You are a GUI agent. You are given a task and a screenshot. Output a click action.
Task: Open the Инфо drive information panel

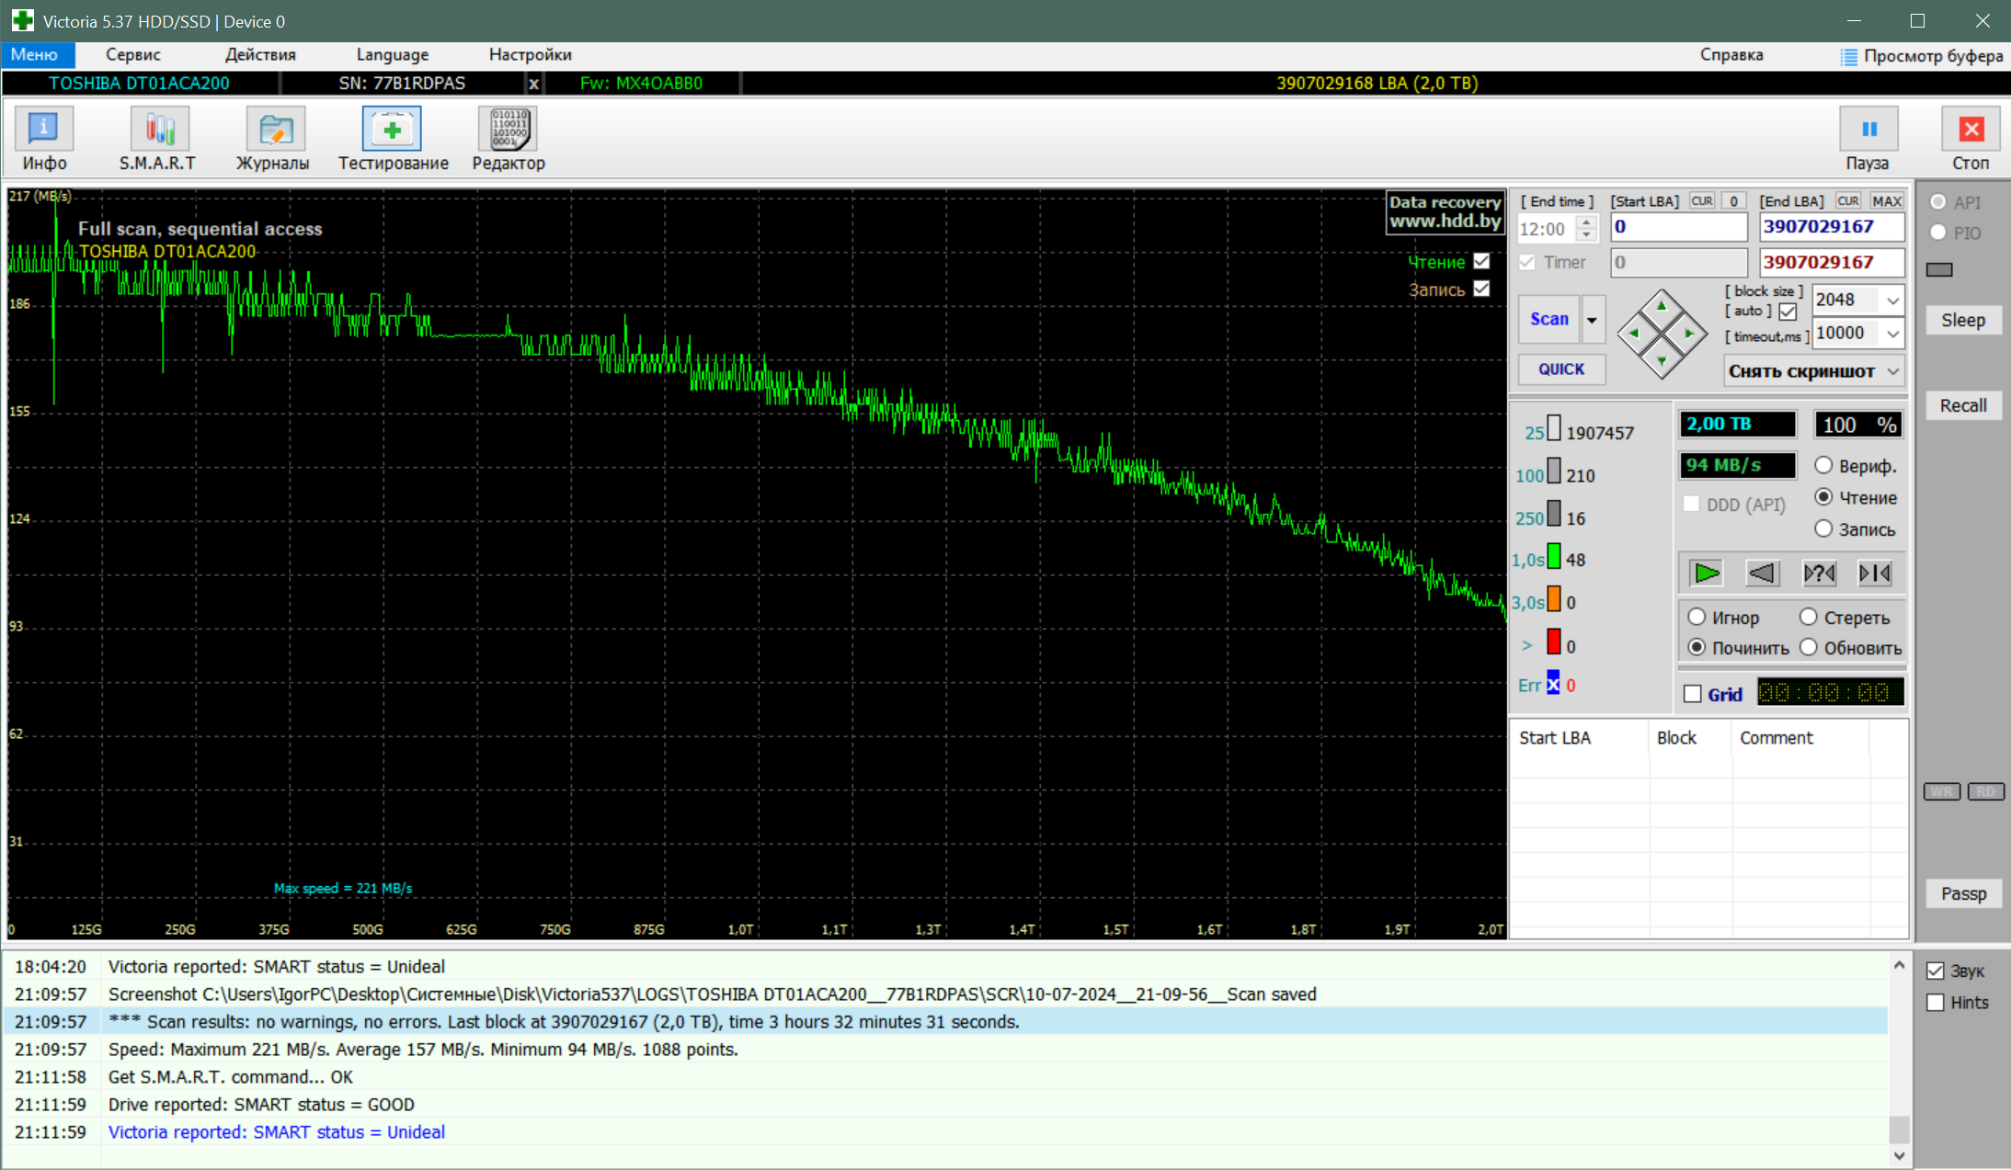[x=44, y=130]
